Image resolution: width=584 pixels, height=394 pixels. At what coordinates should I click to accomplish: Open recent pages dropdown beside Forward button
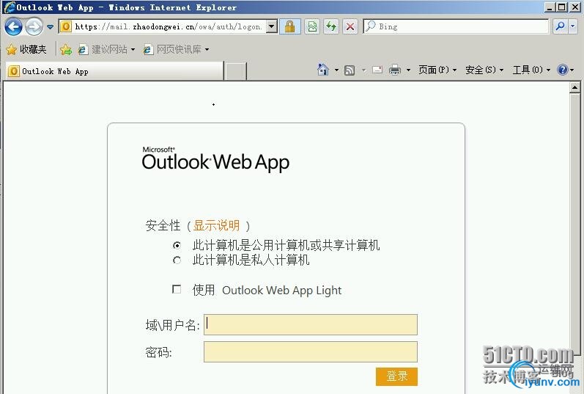(51, 27)
